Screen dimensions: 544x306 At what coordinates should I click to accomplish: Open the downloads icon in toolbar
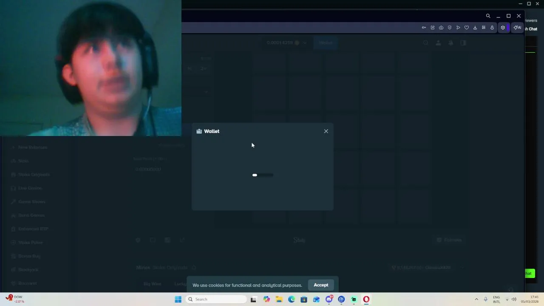point(475,28)
